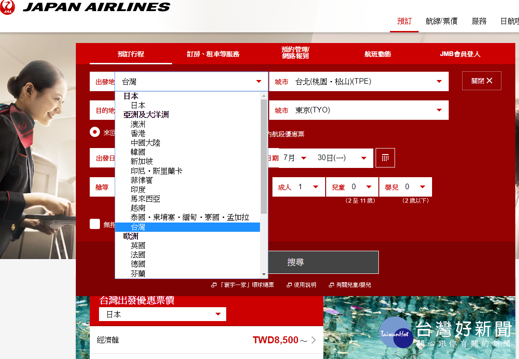Switch to the 航班動態 tab
Screen dimensions: 519x359
[377, 54]
